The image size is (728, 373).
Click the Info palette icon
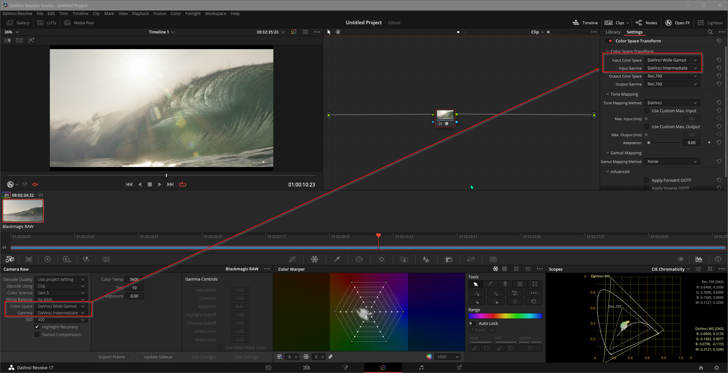point(718,259)
